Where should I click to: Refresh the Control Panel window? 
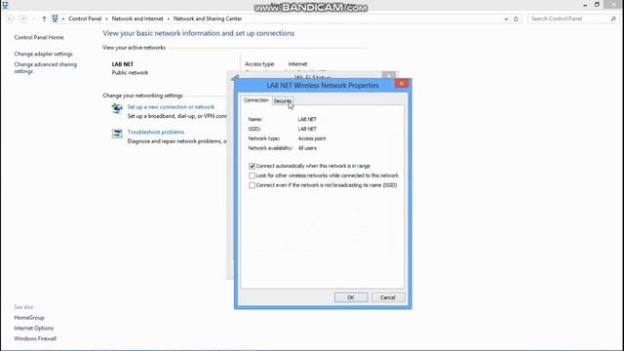click(516, 19)
